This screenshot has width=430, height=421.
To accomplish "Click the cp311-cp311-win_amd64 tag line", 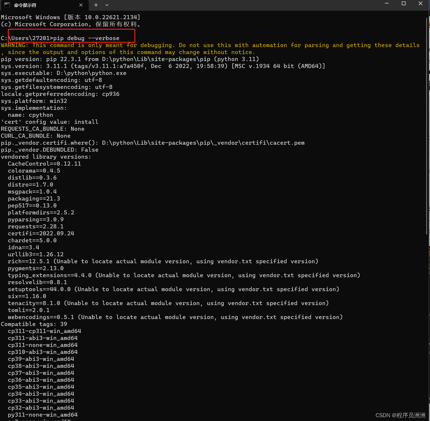I will (x=44, y=331).
